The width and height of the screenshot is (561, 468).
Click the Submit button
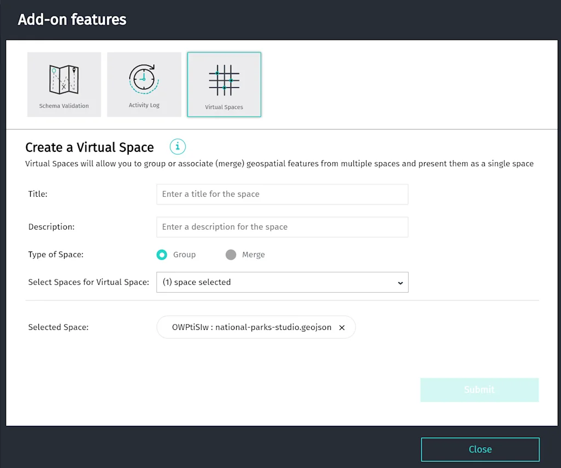(479, 390)
